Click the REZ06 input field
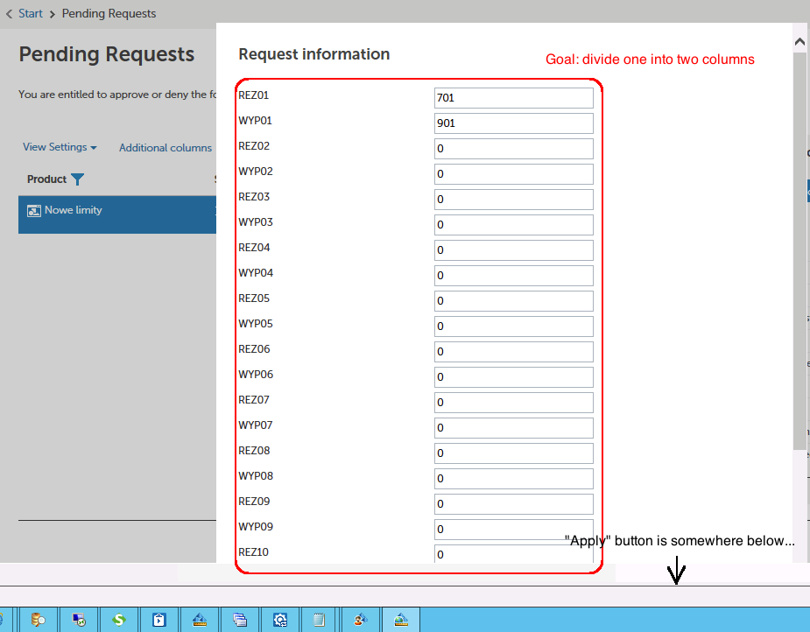Image resolution: width=810 pixels, height=632 pixels. [x=513, y=351]
